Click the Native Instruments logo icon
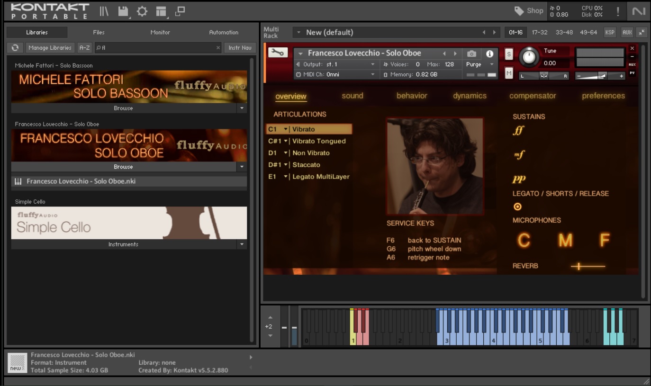 click(x=639, y=11)
